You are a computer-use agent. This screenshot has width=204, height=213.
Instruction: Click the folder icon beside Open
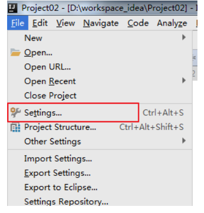(x=15, y=52)
